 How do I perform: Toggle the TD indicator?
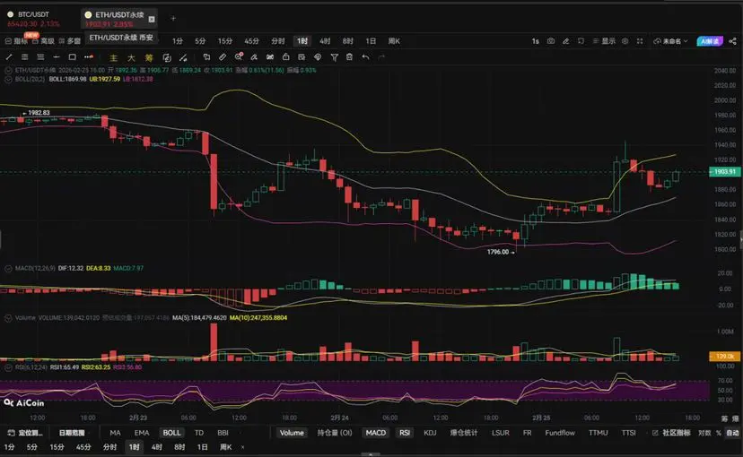(x=199, y=433)
